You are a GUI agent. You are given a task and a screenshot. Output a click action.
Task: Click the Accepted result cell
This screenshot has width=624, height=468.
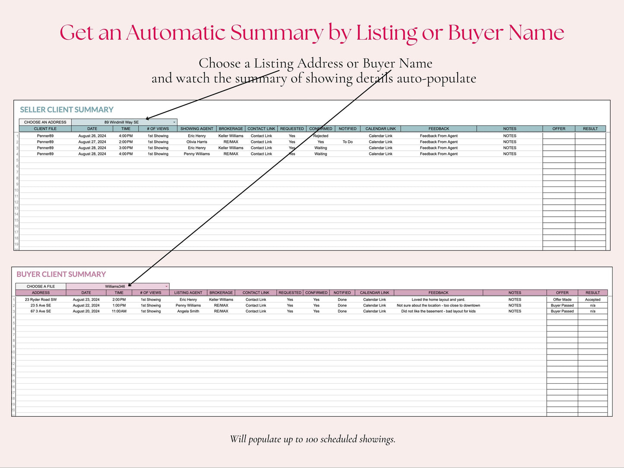coord(592,300)
